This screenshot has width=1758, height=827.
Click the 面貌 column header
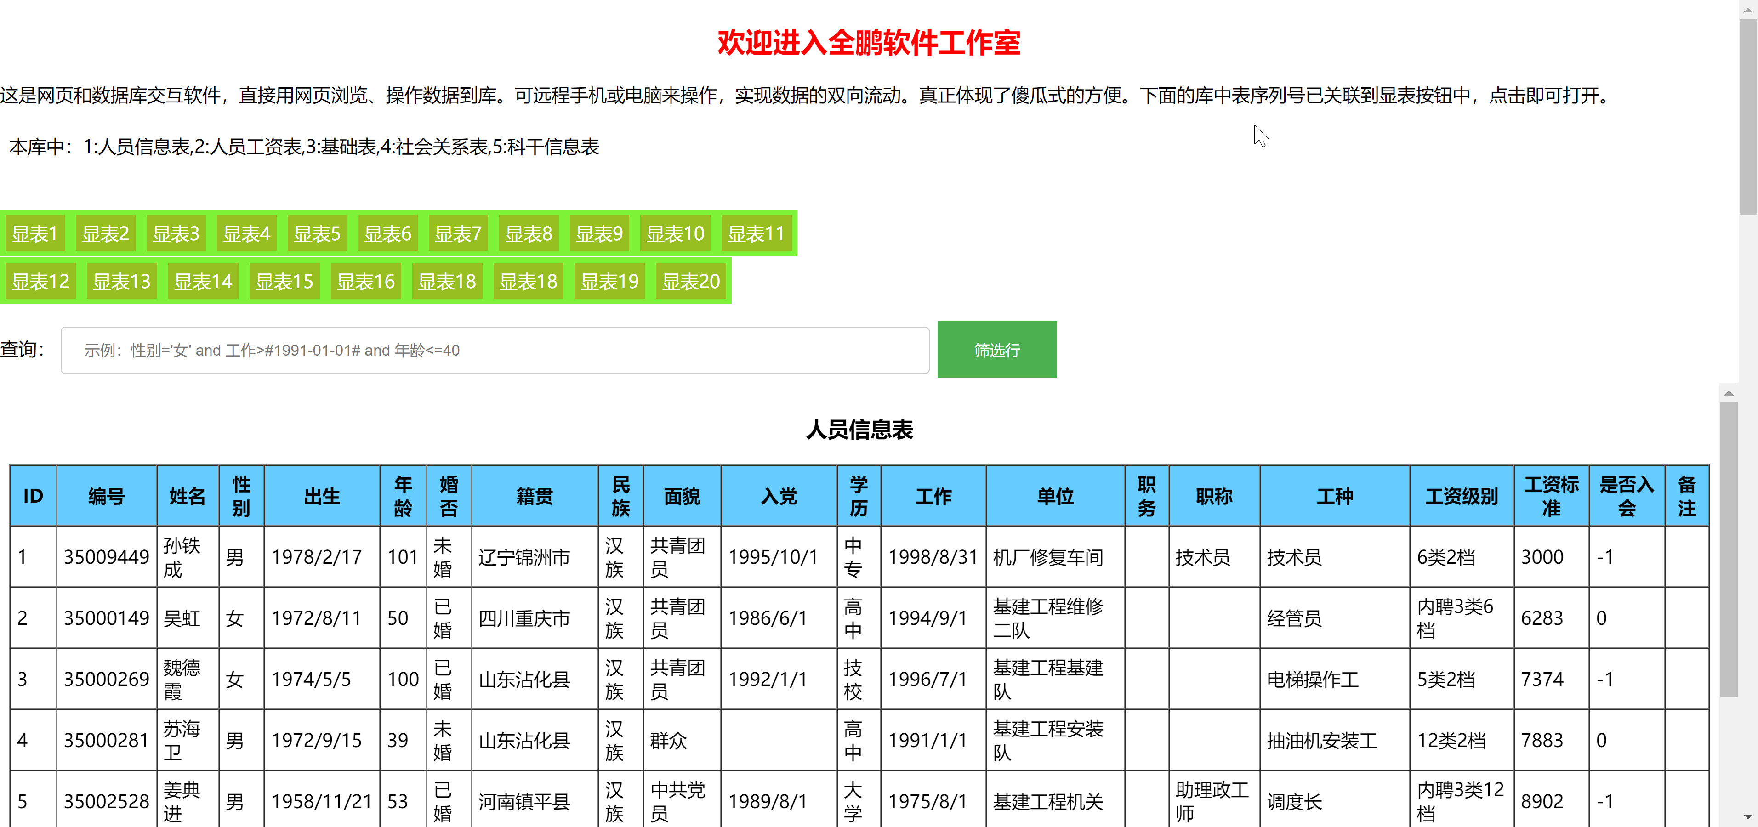tap(683, 496)
